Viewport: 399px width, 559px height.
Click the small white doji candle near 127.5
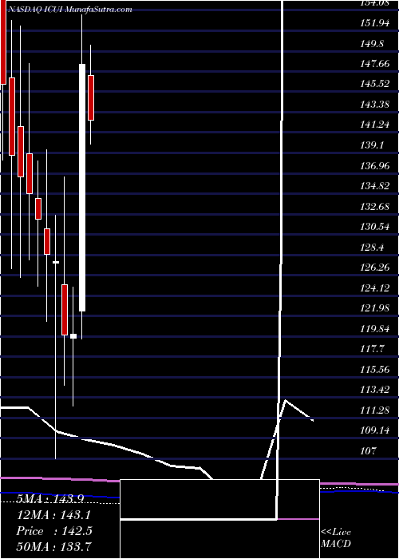click(56, 263)
